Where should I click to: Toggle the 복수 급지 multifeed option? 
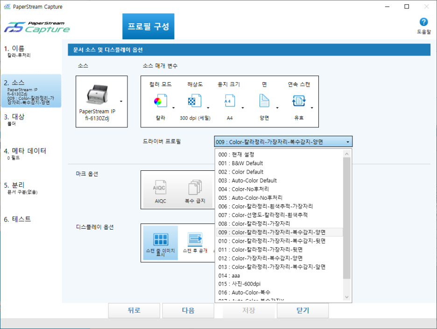tap(195, 192)
